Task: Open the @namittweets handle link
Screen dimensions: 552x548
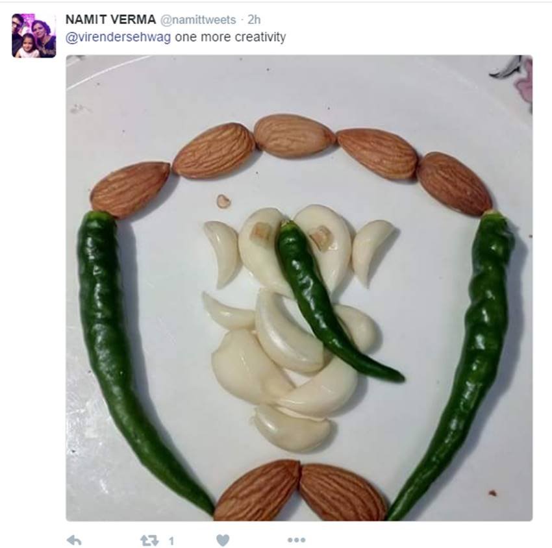Action: pos(198,20)
